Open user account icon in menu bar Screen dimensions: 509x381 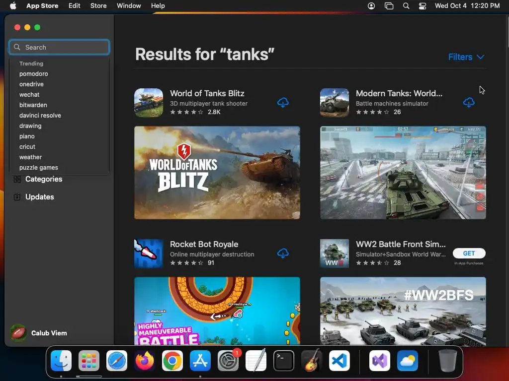pyautogui.click(x=371, y=6)
